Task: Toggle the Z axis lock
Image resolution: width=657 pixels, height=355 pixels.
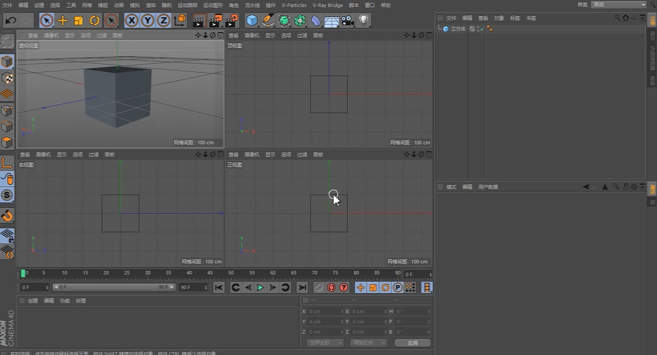Action: coord(164,21)
